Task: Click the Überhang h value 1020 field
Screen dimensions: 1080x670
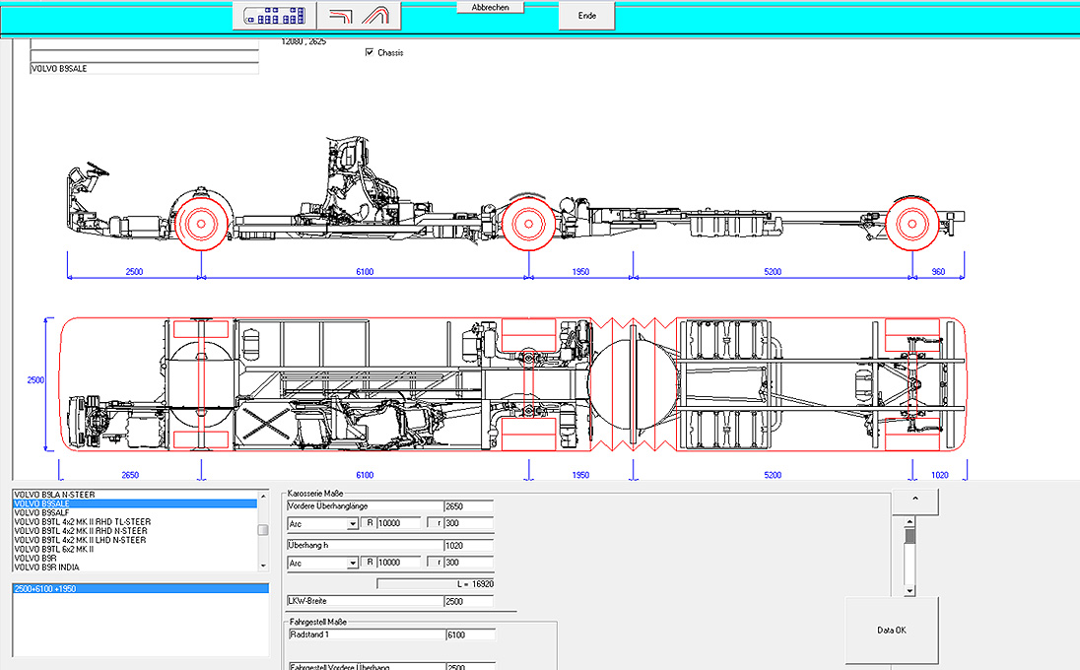Action: tap(469, 546)
